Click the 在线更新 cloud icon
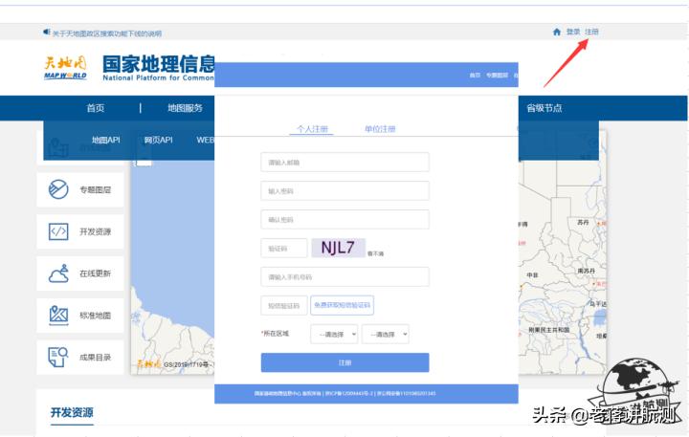The height and width of the screenshot is (437, 689). pos(58,273)
